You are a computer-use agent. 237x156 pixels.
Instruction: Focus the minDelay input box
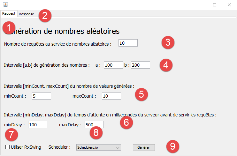pos(38,125)
